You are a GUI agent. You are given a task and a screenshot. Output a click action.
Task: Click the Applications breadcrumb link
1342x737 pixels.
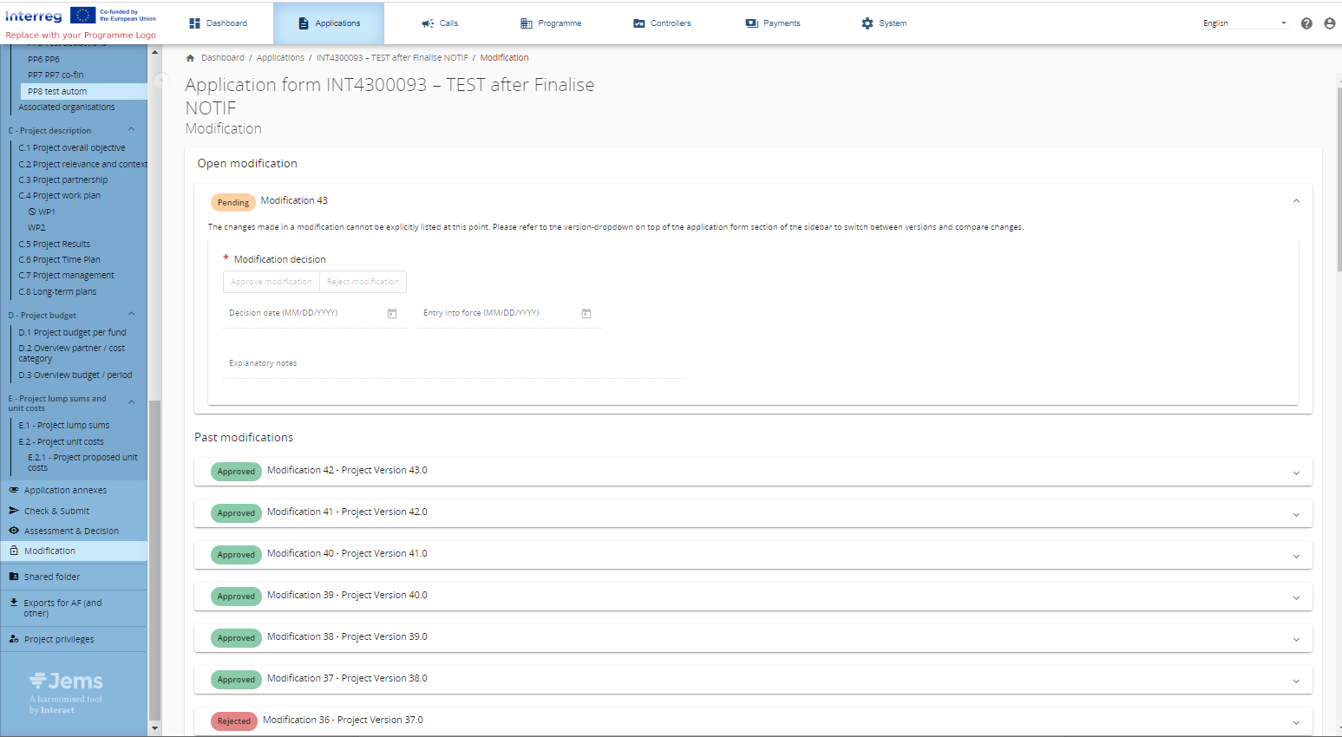(x=280, y=58)
